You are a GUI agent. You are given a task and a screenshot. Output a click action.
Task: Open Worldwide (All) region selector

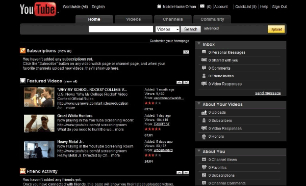point(75,7)
